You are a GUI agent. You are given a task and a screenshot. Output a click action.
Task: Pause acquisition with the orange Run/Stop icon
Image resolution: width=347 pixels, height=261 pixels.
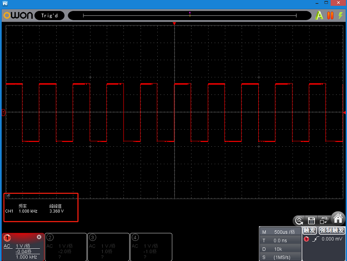pyautogui.click(x=330, y=15)
